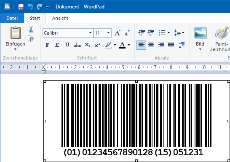Click the bottom middle handle of the barcode

[136, 161]
